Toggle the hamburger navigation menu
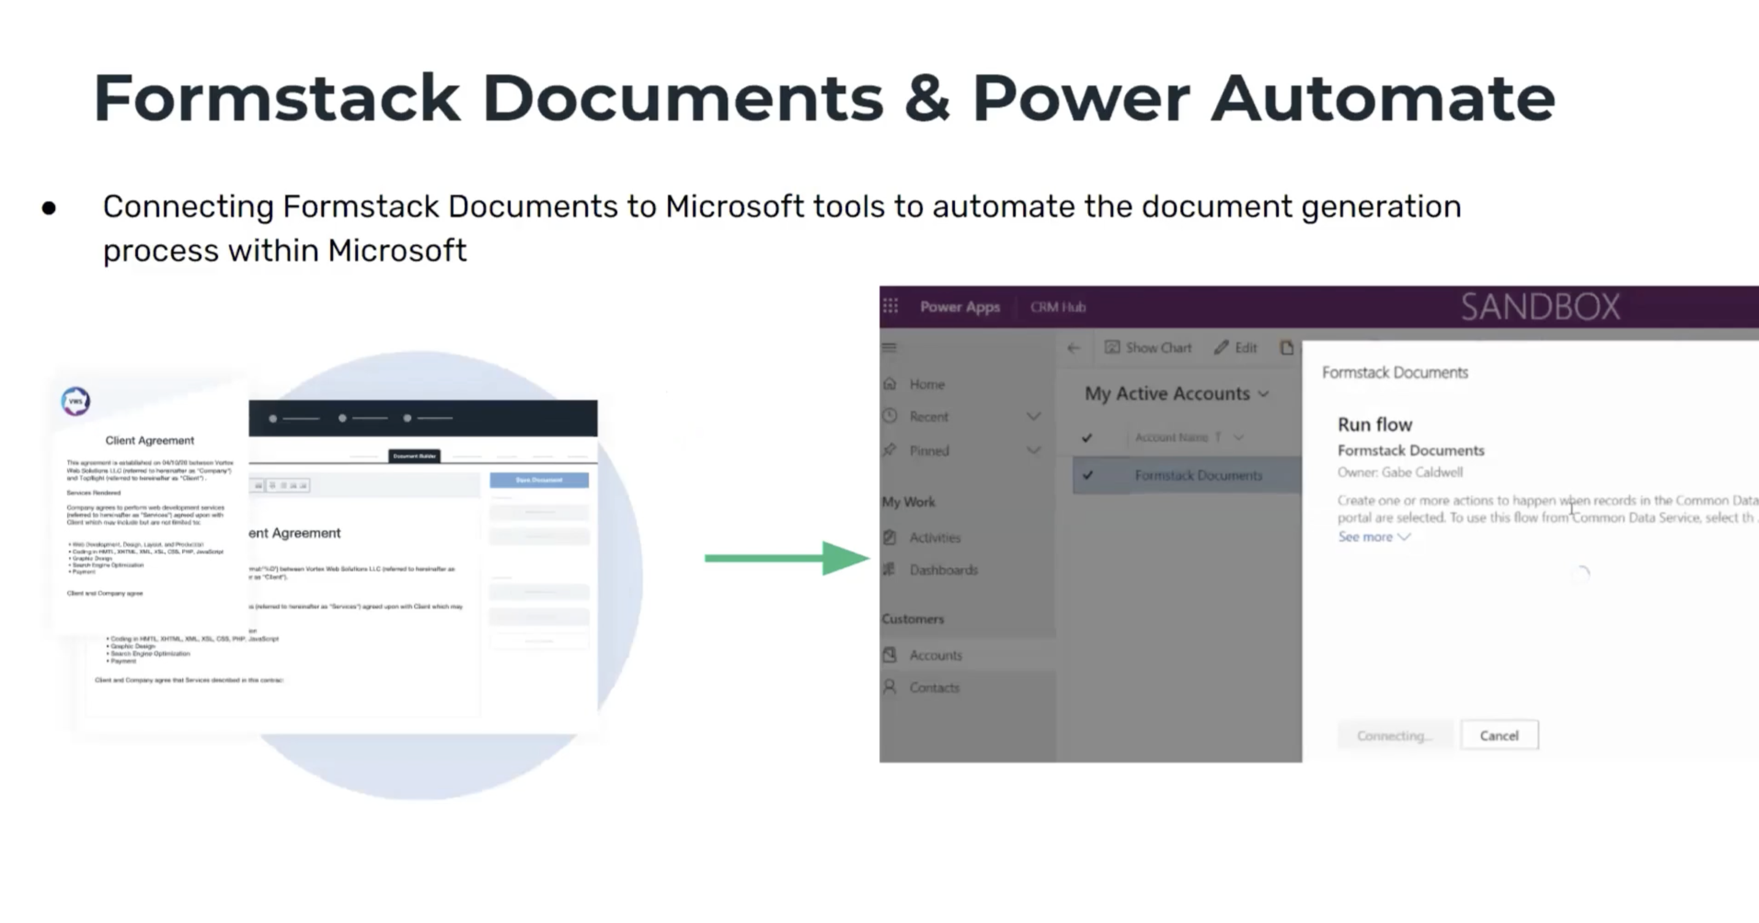 click(x=889, y=348)
